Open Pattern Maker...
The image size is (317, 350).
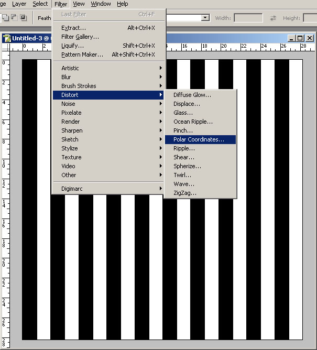[x=108, y=54]
